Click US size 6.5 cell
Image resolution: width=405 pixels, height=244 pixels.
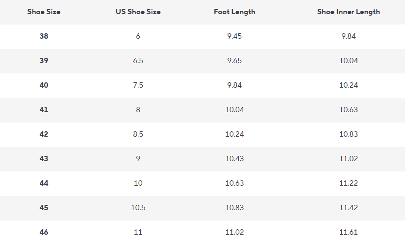[138, 61]
